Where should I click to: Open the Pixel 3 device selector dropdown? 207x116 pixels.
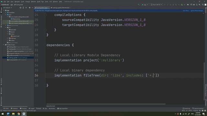point(156,5)
